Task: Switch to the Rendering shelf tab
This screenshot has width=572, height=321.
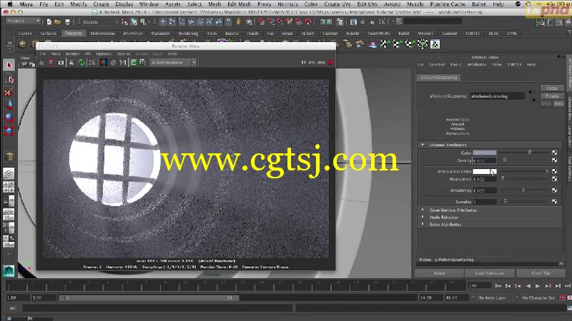Action: (188, 34)
